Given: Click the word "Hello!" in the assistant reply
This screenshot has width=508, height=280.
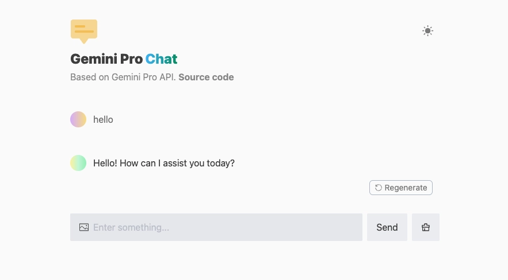Looking at the screenshot, I should (105, 163).
